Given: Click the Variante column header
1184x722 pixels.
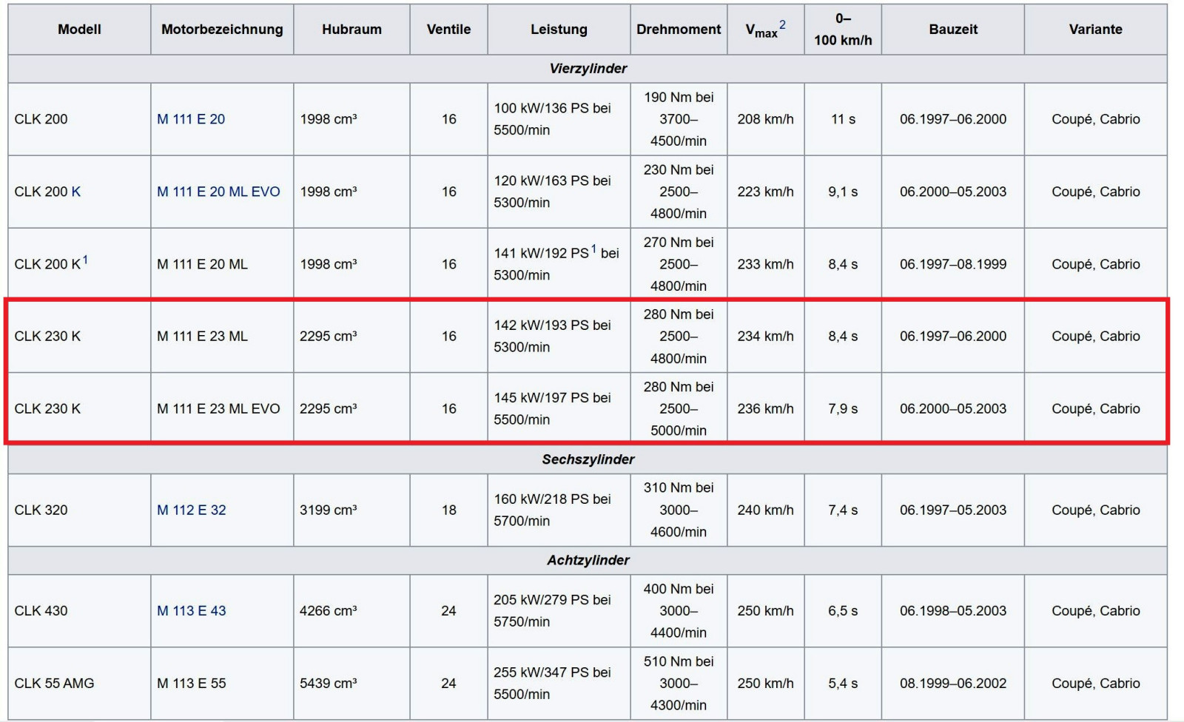Looking at the screenshot, I should coord(1095,30).
